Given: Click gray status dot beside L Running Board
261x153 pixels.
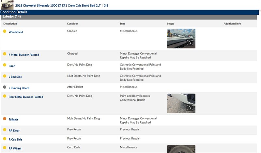Looking at the screenshot, I should [x=5, y=87].
